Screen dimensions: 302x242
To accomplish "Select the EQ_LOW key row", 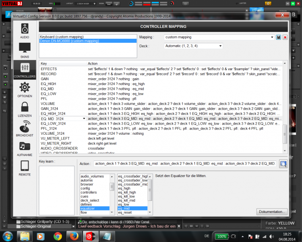I will coord(161,94).
